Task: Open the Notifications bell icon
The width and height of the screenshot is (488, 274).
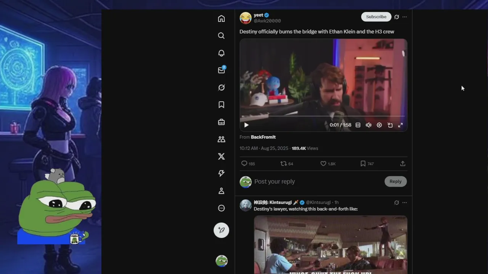Action: click(221, 53)
